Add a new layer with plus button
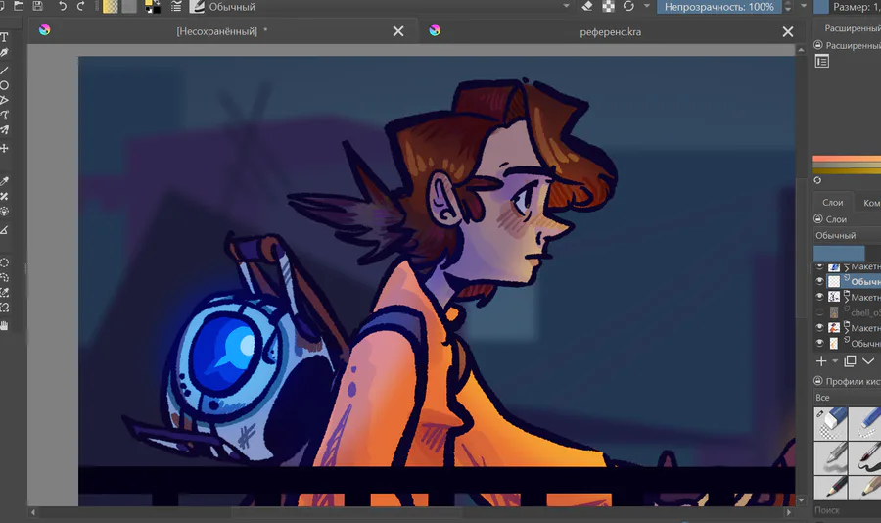Image resolution: width=881 pixels, height=523 pixels. [x=821, y=361]
